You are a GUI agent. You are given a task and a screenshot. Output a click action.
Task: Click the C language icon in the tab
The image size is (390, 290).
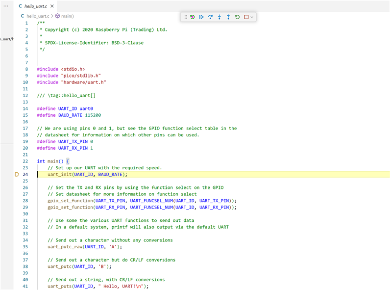pyautogui.click(x=21, y=6)
